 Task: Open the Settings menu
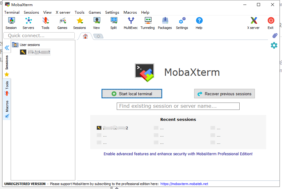coord(112,12)
